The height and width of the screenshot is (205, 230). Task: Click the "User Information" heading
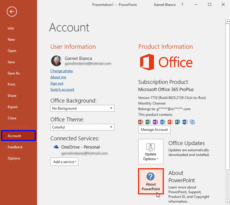(73, 47)
